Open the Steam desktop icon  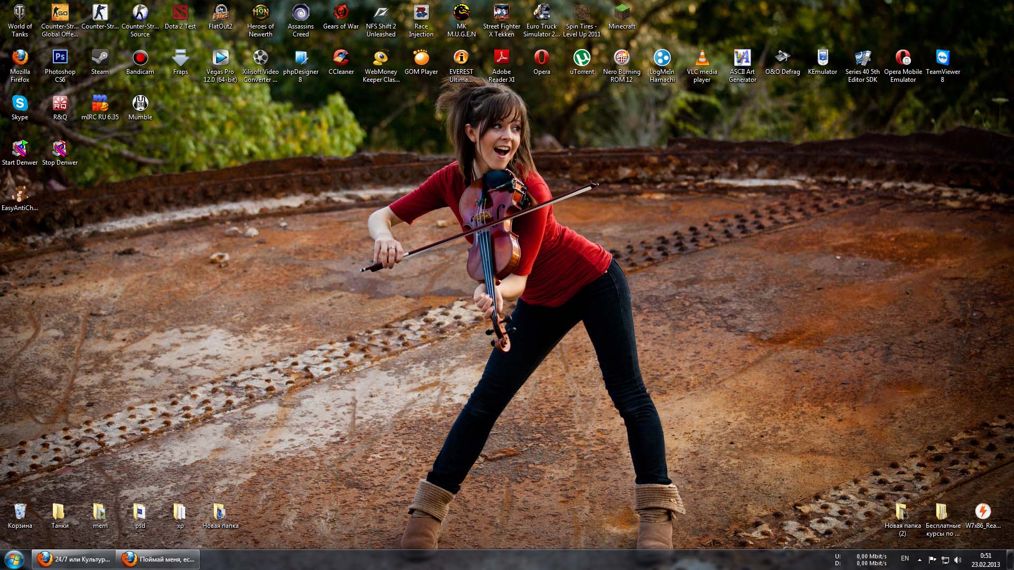(100, 58)
